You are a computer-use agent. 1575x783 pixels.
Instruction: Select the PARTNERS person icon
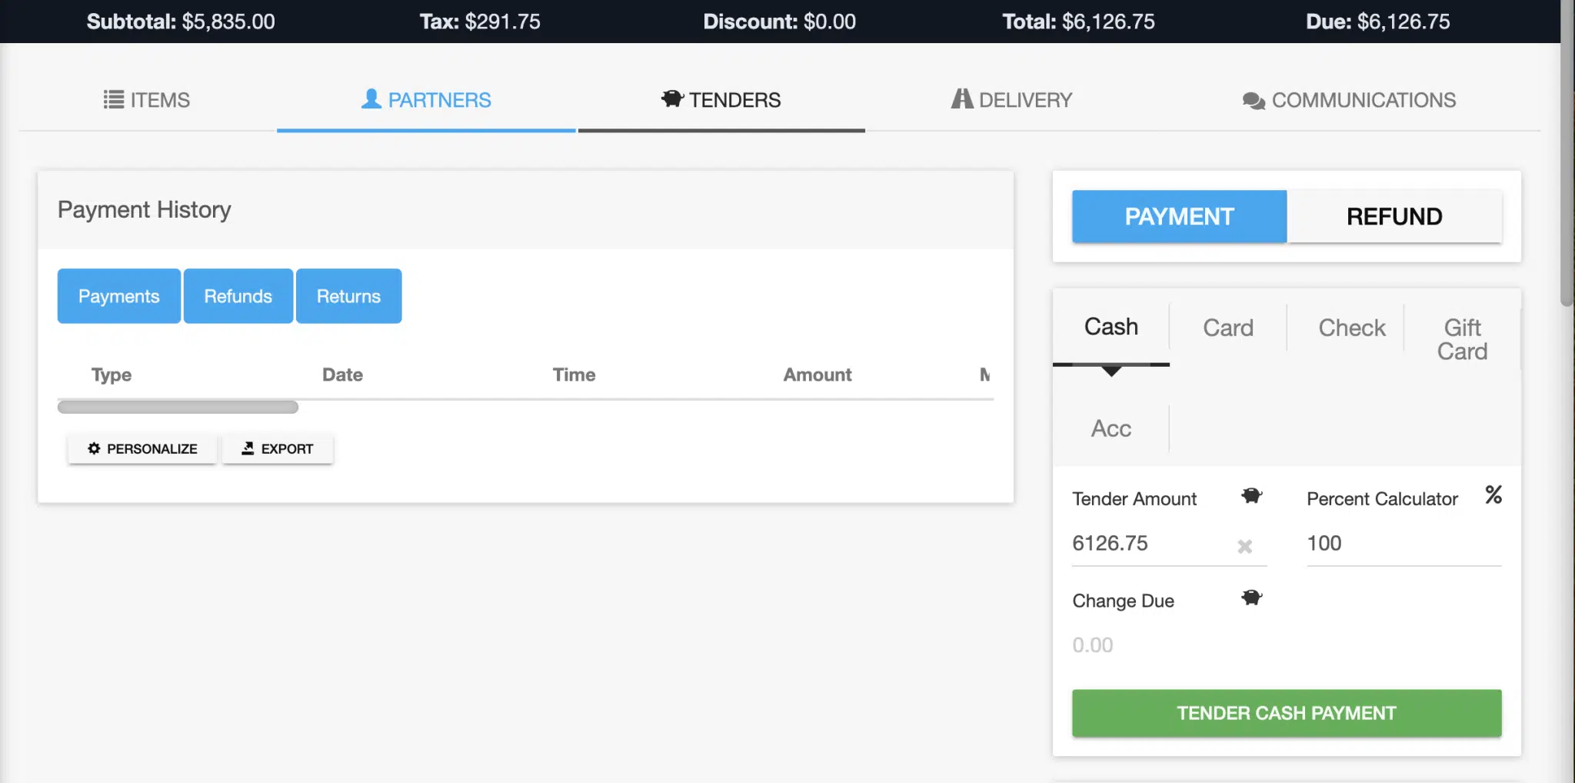click(370, 98)
